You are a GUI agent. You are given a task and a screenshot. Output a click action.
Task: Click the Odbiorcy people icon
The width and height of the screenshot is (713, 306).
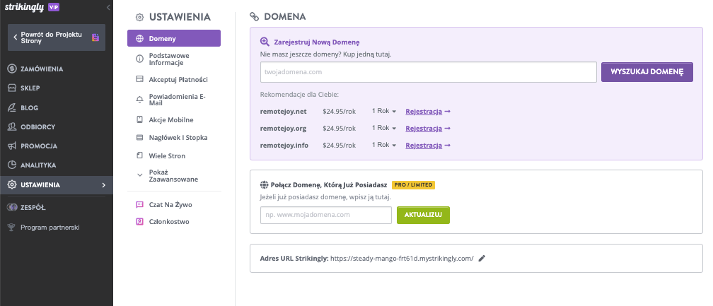[12, 126]
